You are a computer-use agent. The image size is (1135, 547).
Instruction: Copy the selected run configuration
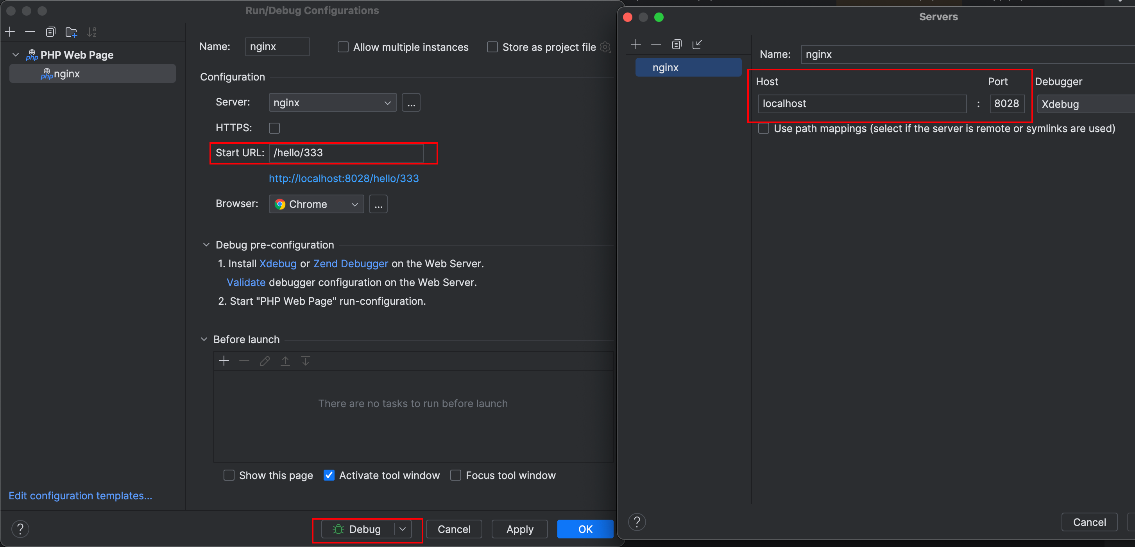(51, 32)
